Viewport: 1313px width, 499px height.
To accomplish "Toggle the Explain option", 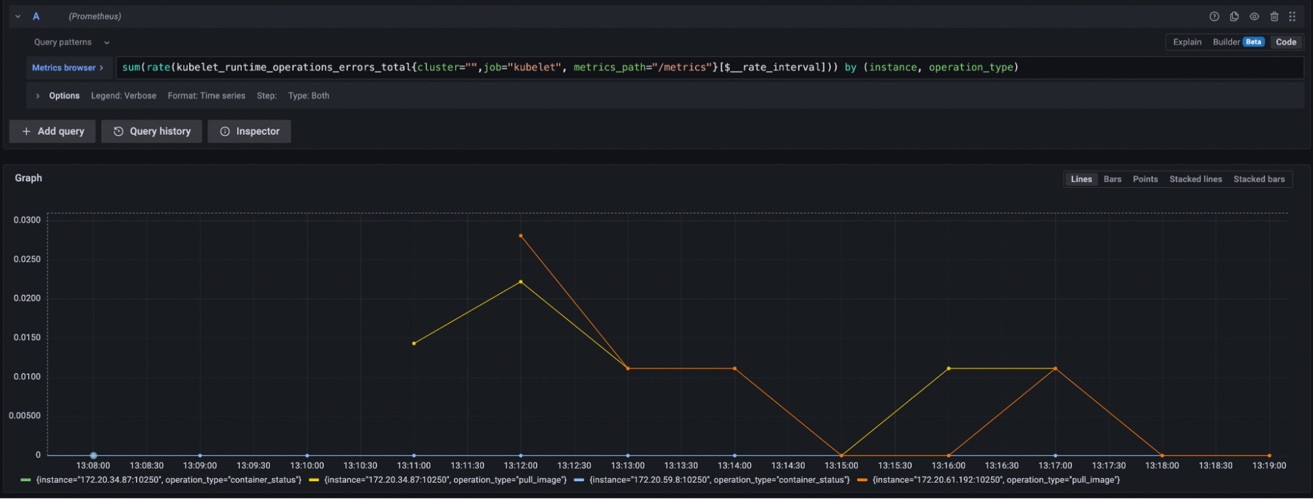I will (1187, 42).
